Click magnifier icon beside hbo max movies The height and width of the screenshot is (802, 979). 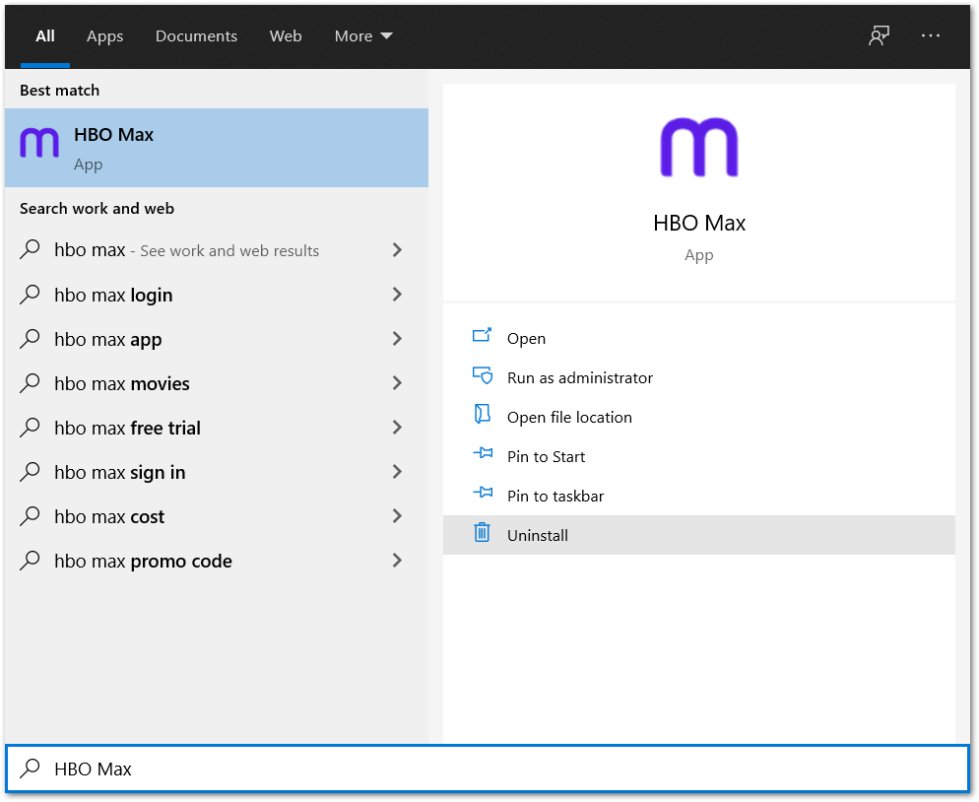click(x=30, y=383)
